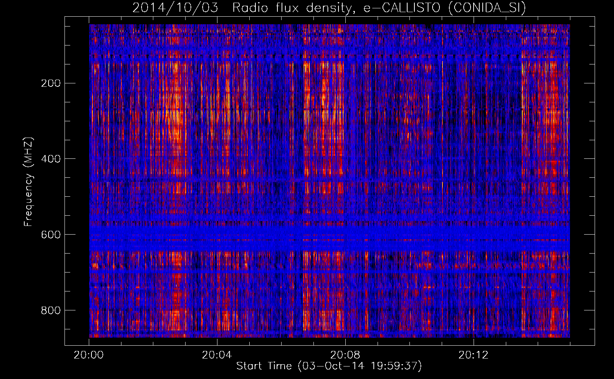The width and height of the screenshot is (614, 379).
Task: Click the plot title '2014/10/03 Radio flux density'
Action: [x=329, y=8]
